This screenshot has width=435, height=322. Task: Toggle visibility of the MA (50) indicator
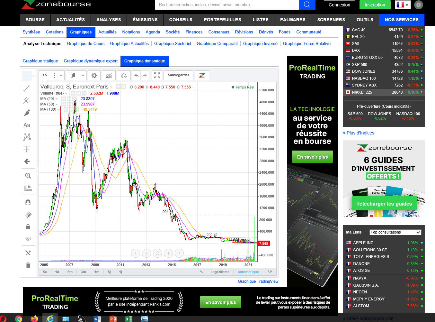(x=64, y=104)
